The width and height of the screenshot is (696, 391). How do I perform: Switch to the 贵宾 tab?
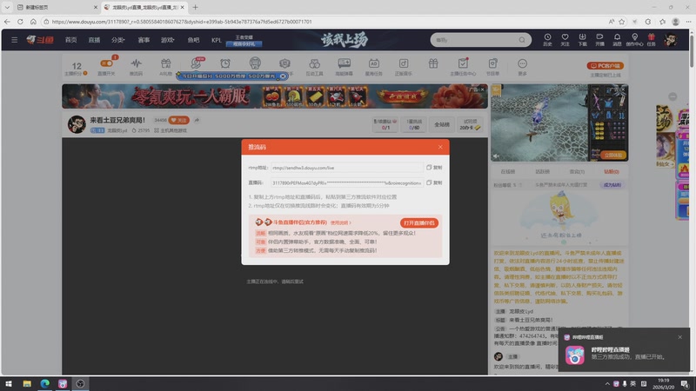click(x=577, y=171)
